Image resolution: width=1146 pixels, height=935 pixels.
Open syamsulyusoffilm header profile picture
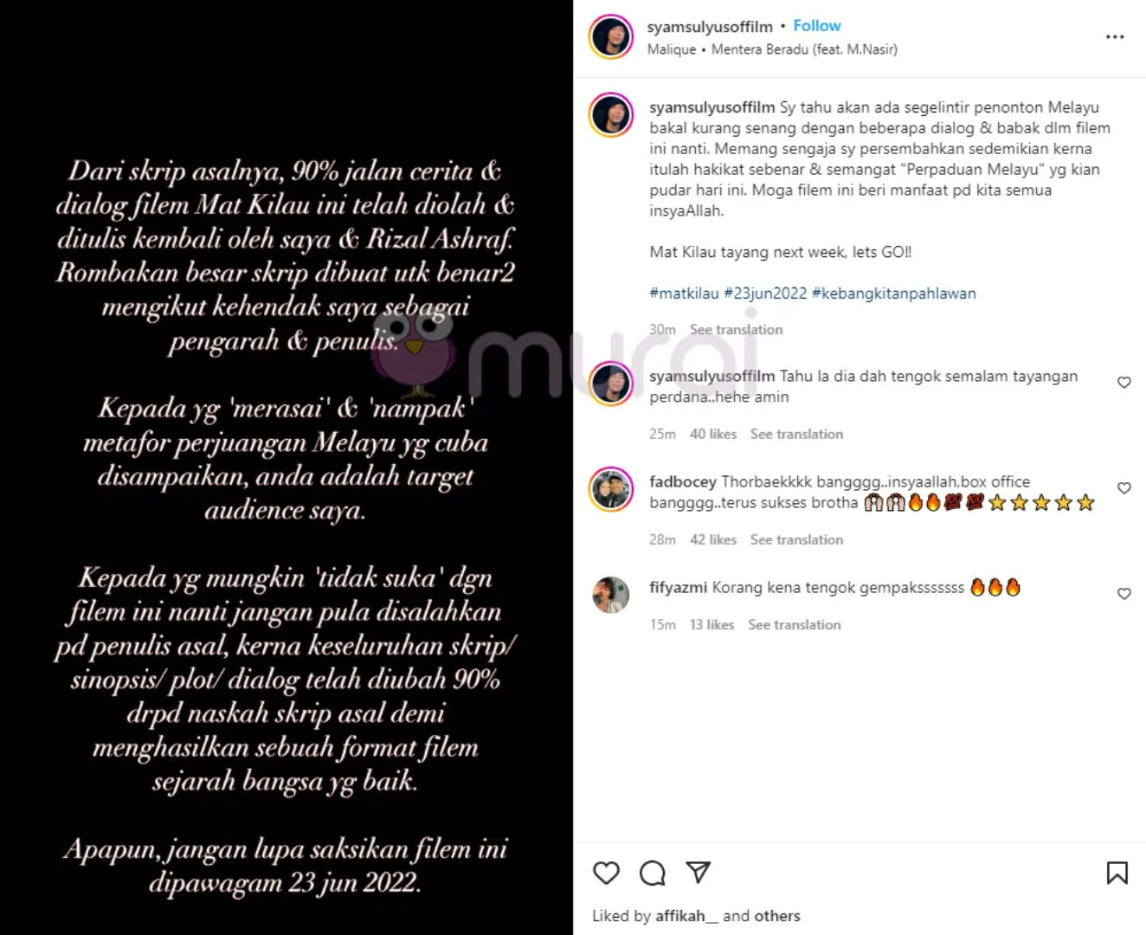pos(611,37)
